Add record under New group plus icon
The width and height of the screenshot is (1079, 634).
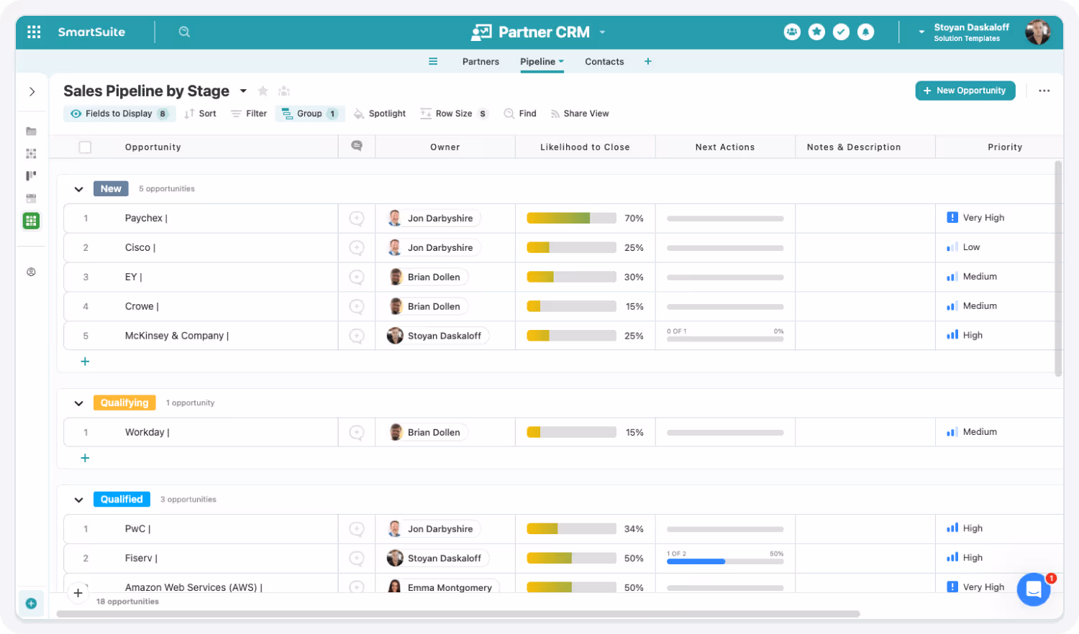[85, 362]
